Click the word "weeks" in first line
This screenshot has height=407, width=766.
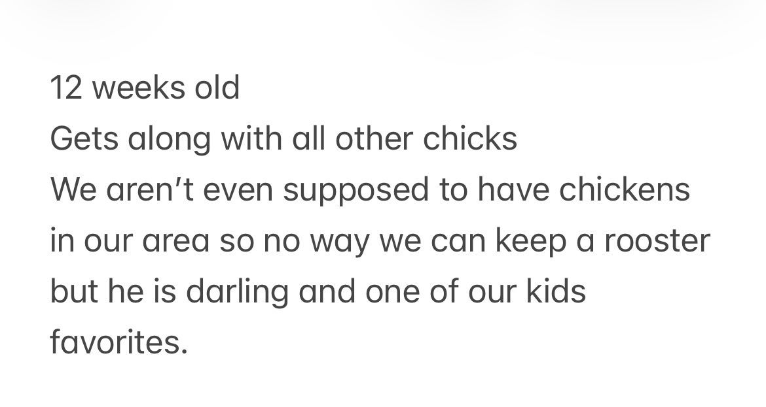pos(134,88)
